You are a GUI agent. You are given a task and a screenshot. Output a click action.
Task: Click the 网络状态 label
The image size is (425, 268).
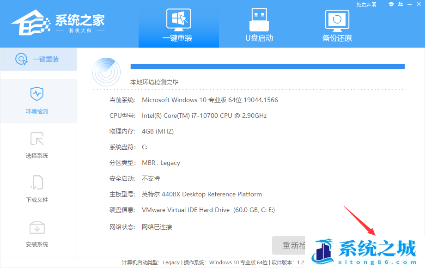tap(122, 227)
